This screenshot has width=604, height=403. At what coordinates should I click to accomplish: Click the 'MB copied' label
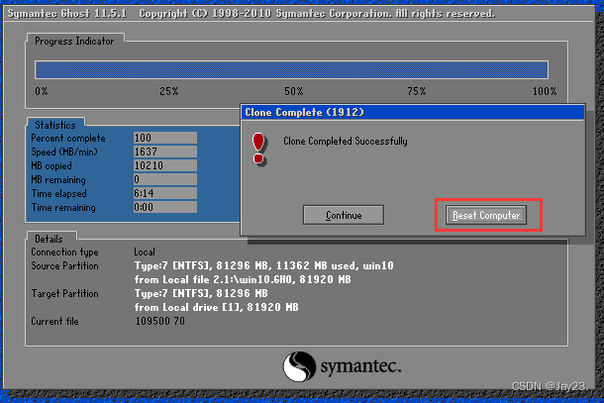coord(51,165)
